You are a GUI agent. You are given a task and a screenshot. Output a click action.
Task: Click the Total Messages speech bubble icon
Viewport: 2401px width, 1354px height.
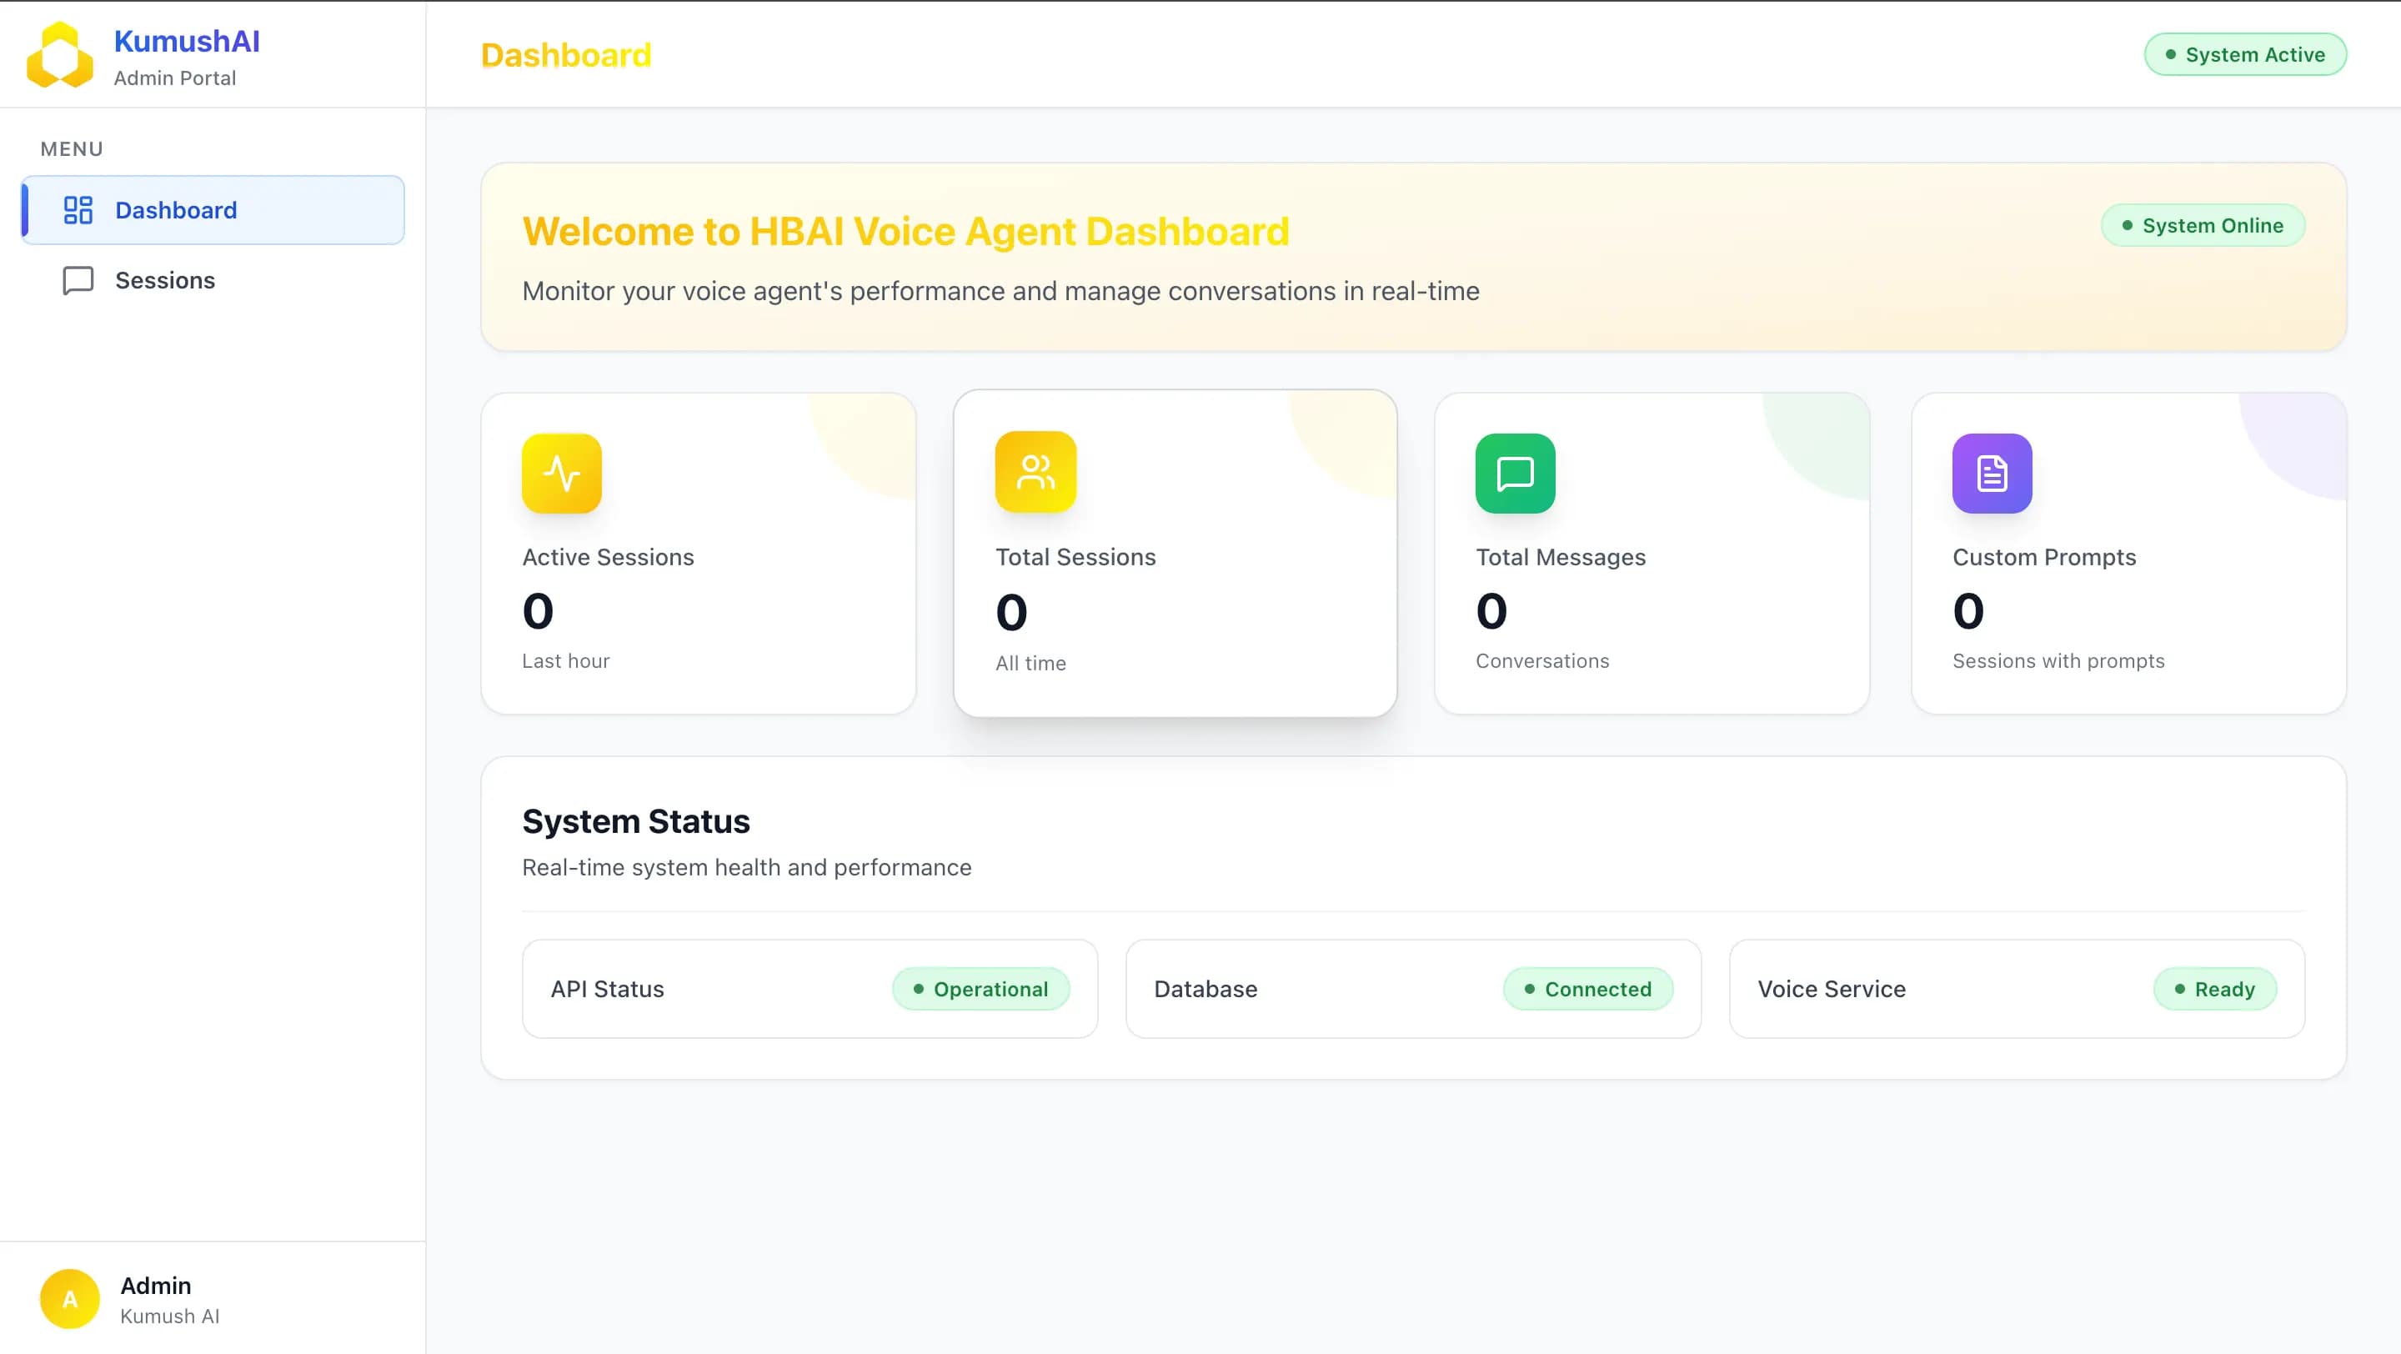(x=1515, y=473)
